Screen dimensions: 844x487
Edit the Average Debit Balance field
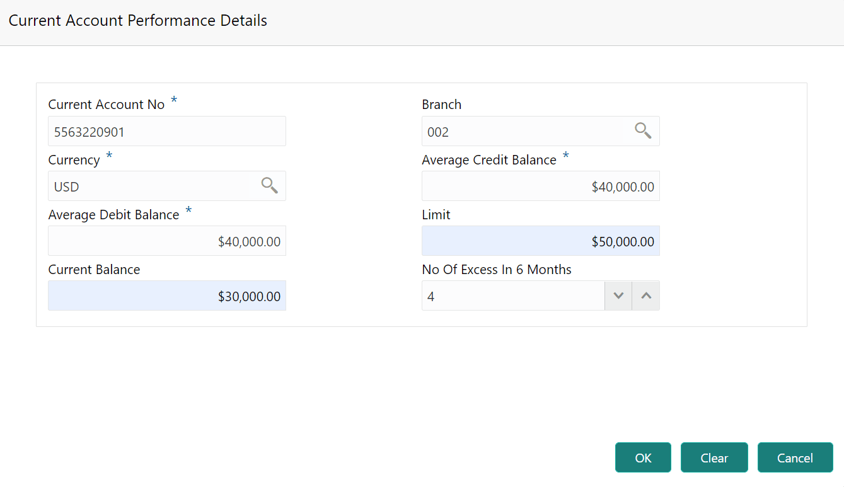pos(166,241)
